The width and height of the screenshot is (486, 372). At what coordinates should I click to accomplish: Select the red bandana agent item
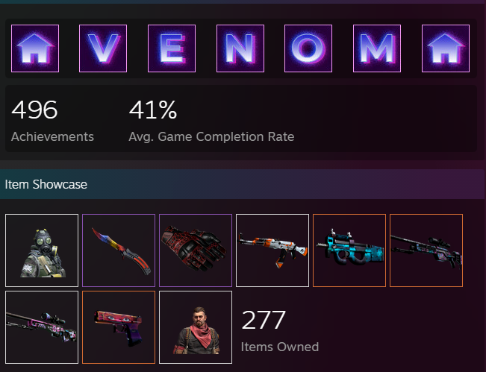196,327
